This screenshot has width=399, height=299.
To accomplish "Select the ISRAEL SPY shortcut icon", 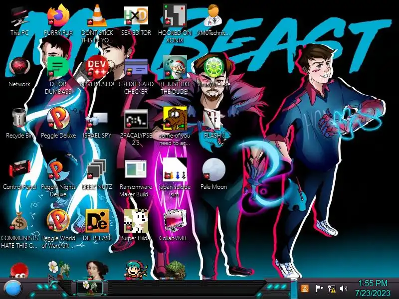I will 97,120.
